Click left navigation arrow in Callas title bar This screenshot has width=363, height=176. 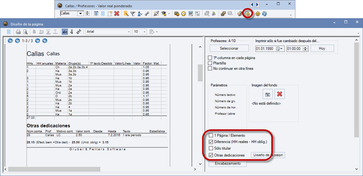252,4
